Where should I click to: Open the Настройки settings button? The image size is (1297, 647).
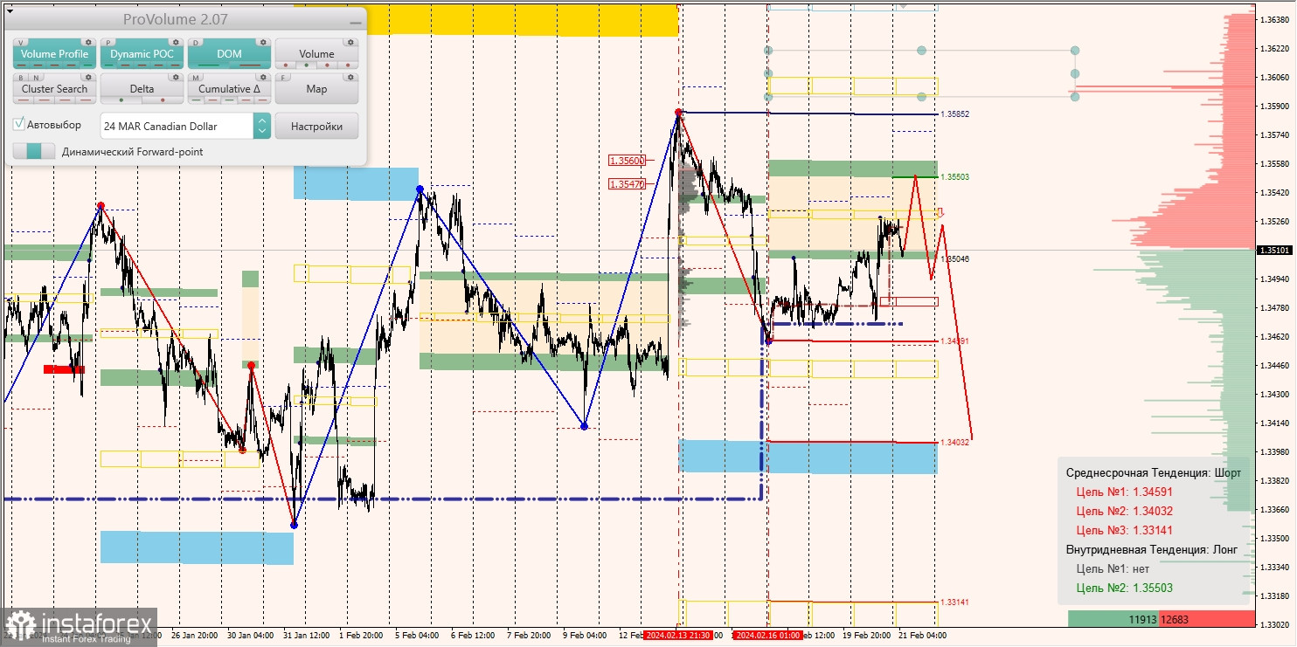point(316,126)
